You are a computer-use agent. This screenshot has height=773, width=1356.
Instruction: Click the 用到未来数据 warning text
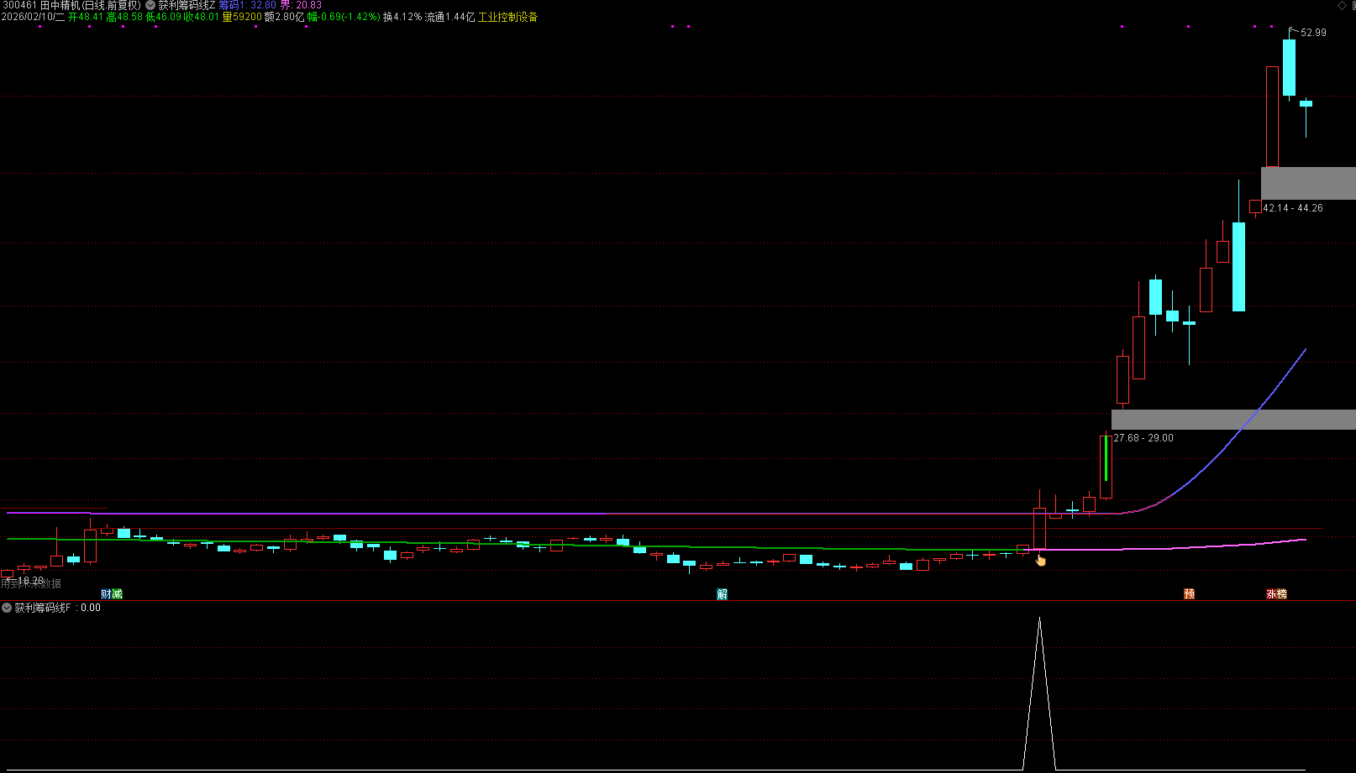(31, 584)
